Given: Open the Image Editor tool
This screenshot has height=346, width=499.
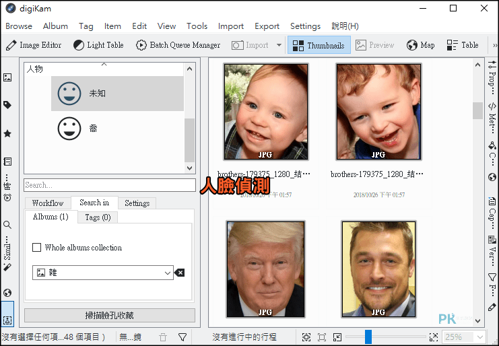Looking at the screenshot, I should click(34, 45).
